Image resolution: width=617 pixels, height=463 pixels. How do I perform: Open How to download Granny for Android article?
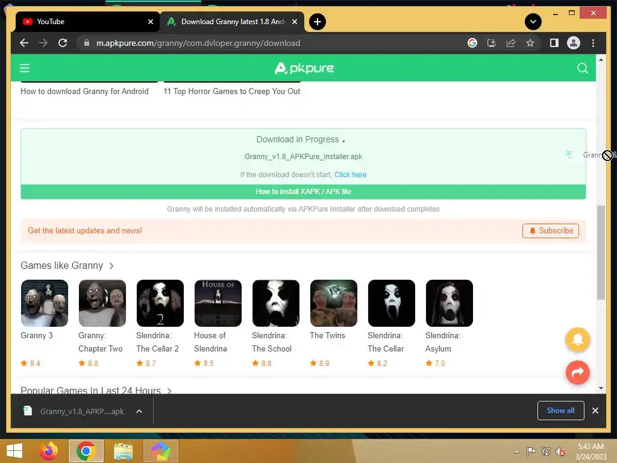pyautogui.click(x=84, y=92)
